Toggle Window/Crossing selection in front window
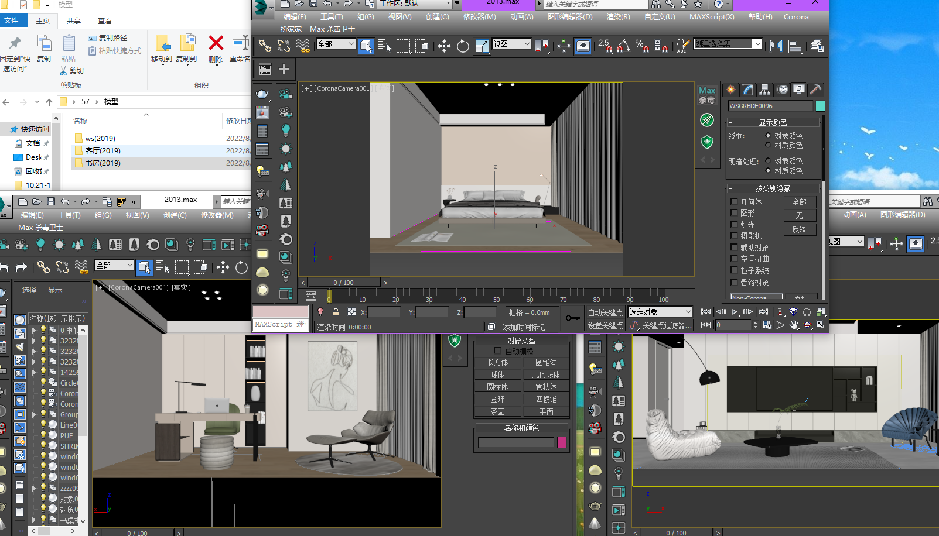The width and height of the screenshot is (939, 536). coord(422,46)
